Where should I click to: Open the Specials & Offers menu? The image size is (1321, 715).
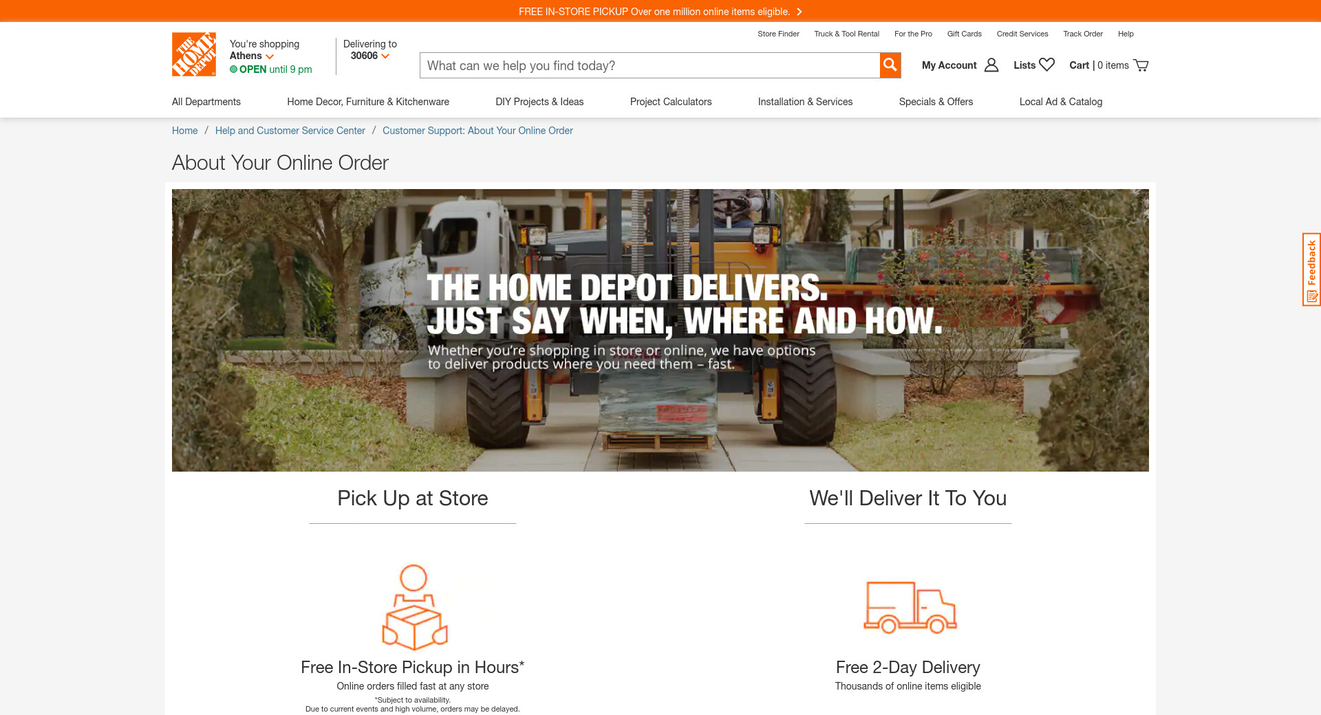[x=936, y=102]
